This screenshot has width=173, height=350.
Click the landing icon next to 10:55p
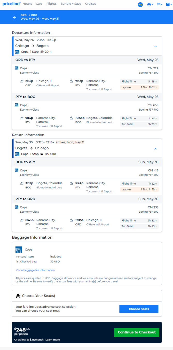72,118
